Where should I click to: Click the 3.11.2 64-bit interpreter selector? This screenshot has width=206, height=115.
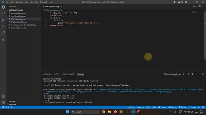[x=172, y=107]
